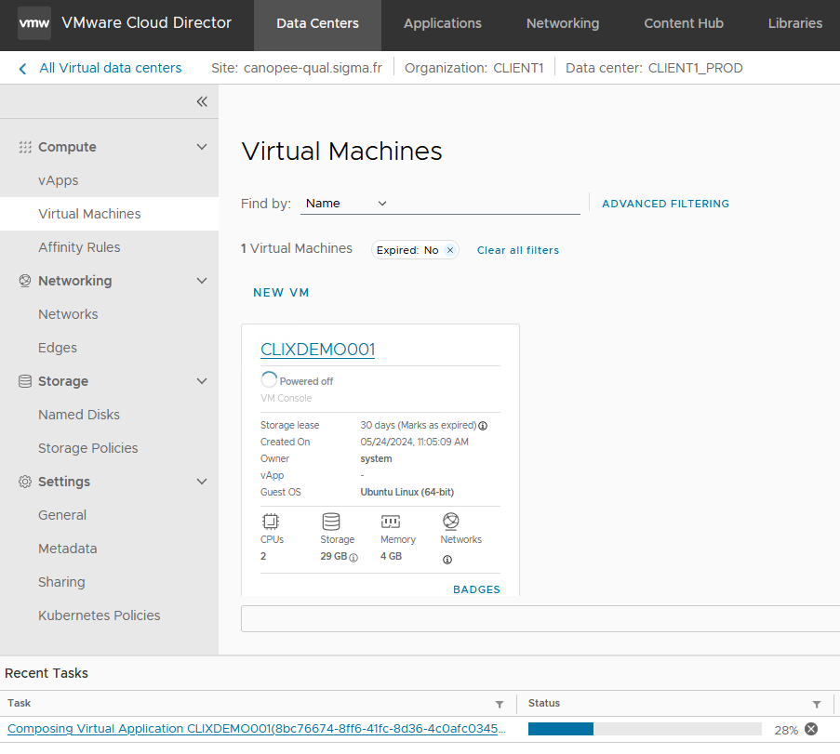Screen dimensions: 840x754
Task: Cancel the composing task with X icon
Action: tap(811, 729)
